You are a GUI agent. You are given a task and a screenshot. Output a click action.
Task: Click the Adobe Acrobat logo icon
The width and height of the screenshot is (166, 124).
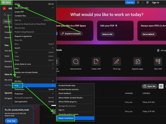click(4, 8)
